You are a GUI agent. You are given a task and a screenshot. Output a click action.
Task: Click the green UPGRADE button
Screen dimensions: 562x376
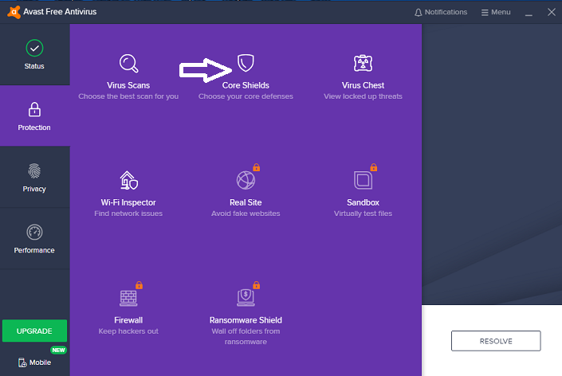(34, 331)
